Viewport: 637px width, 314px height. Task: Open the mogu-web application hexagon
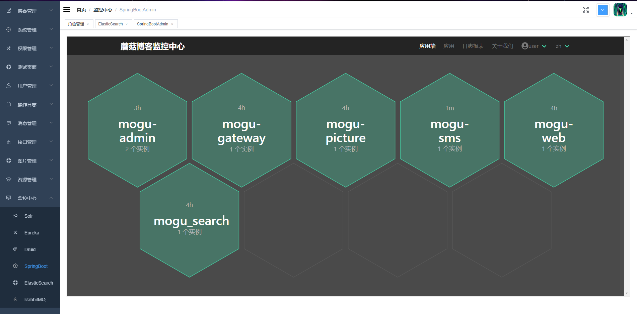pos(554,130)
